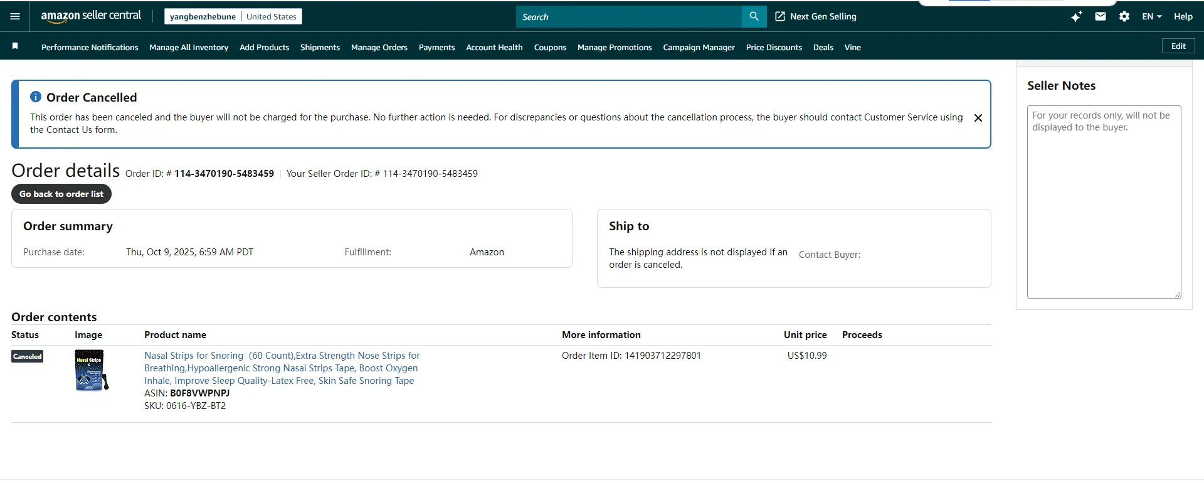The width and height of the screenshot is (1204, 483).
Task: Open the yangbenzhebune United States account switcher
Action: click(233, 16)
